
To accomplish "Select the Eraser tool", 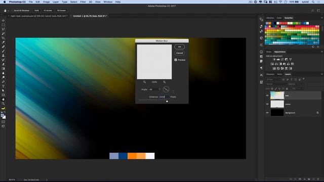I will (x=4, y=64).
